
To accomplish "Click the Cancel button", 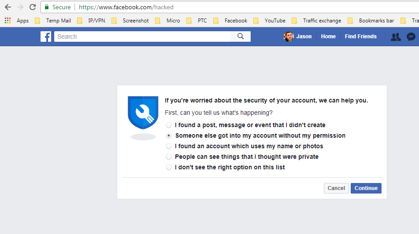I will [336, 188].
